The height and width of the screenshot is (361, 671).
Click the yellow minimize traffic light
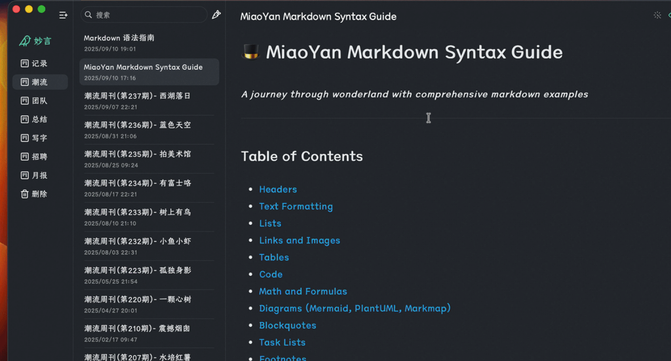tap(30, 9)
